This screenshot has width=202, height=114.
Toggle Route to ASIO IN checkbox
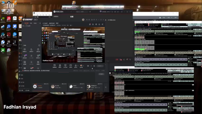tap(142, 71)
